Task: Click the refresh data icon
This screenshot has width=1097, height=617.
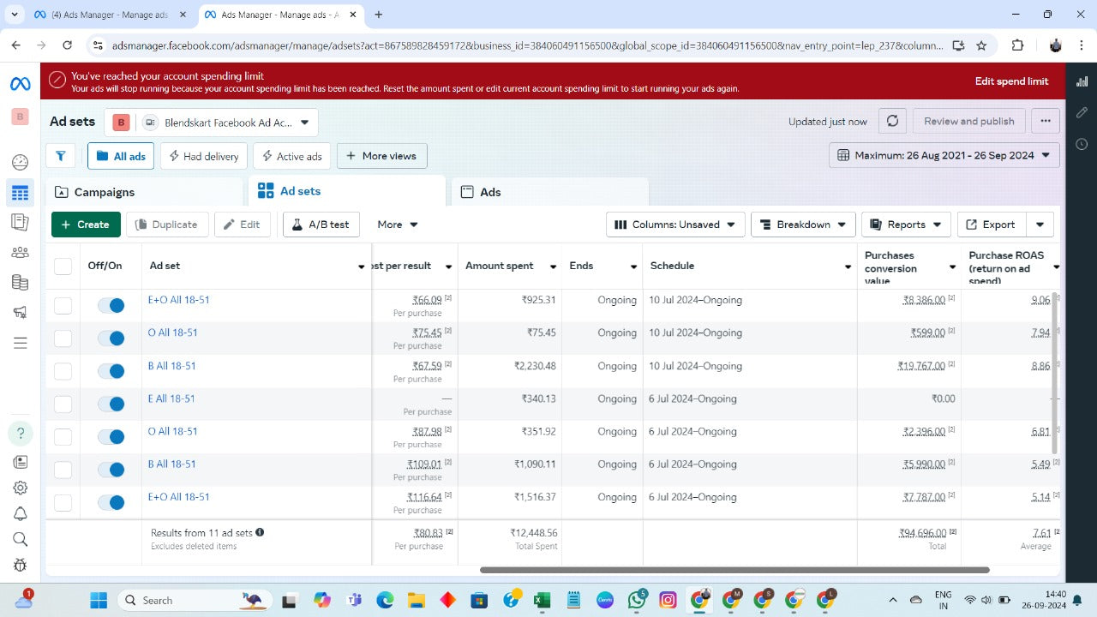Action: [892, 122]
